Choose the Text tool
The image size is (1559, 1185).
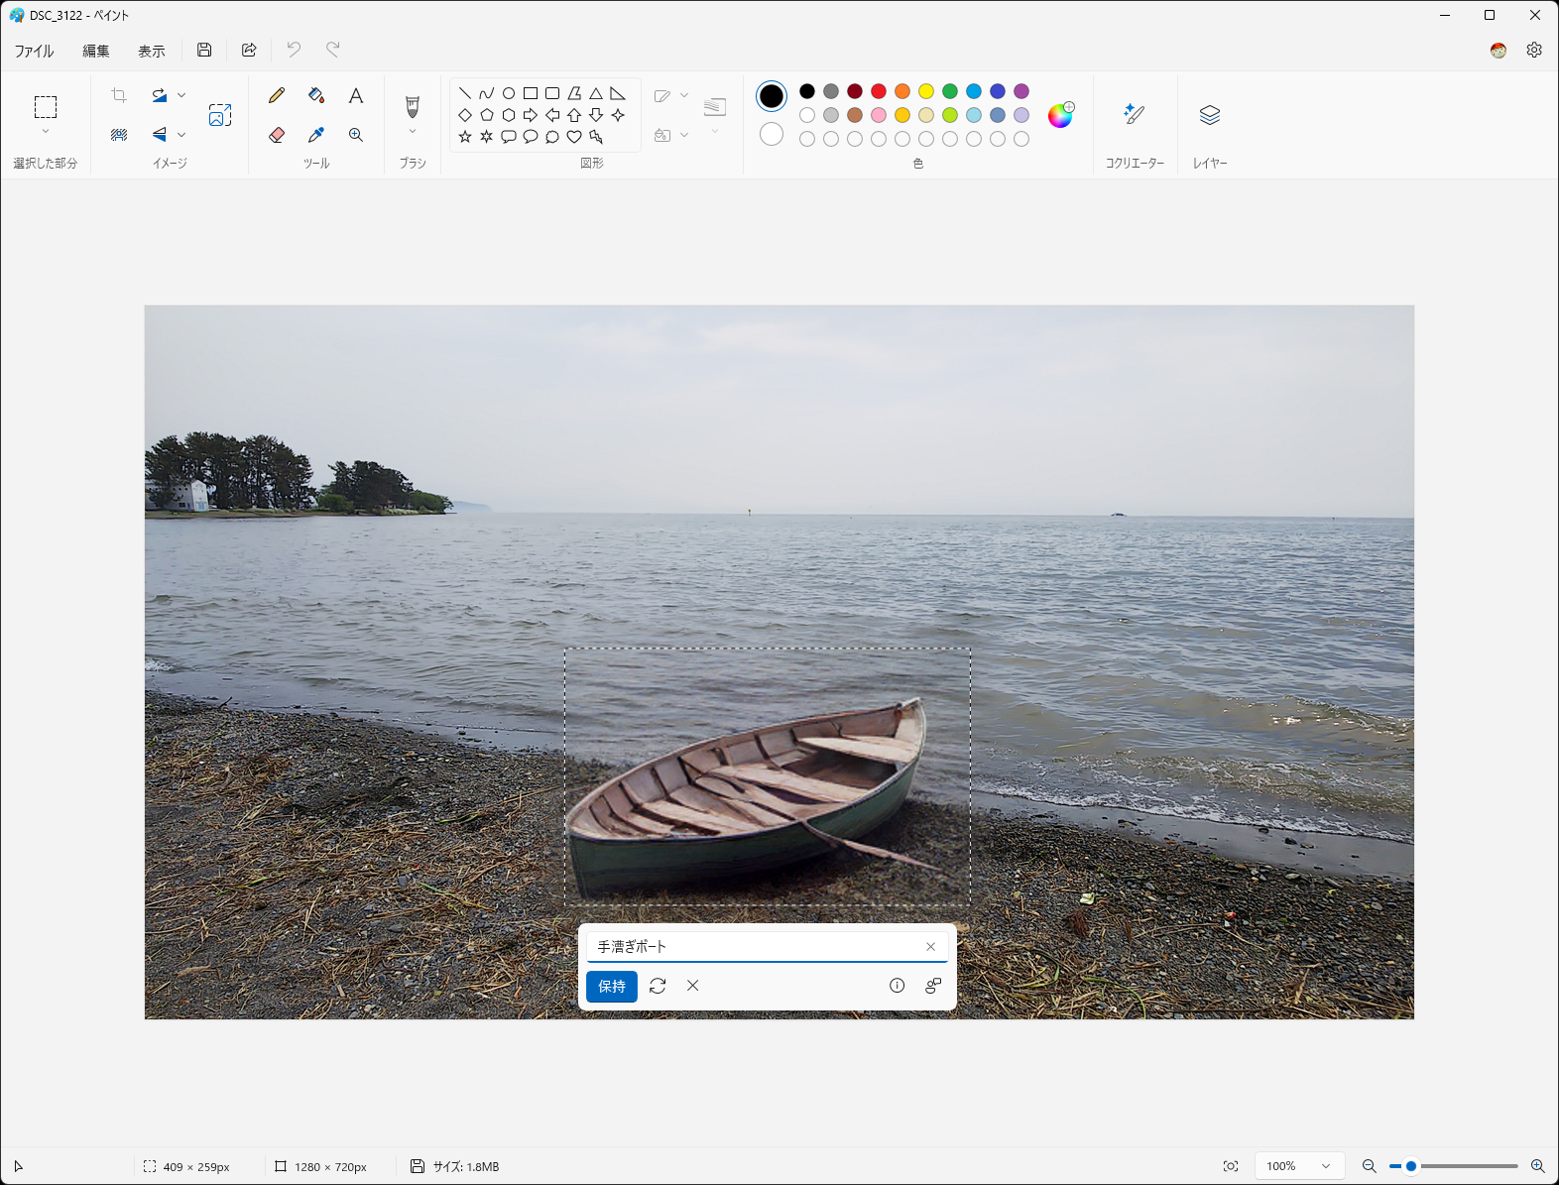click(x=356, y=95)
